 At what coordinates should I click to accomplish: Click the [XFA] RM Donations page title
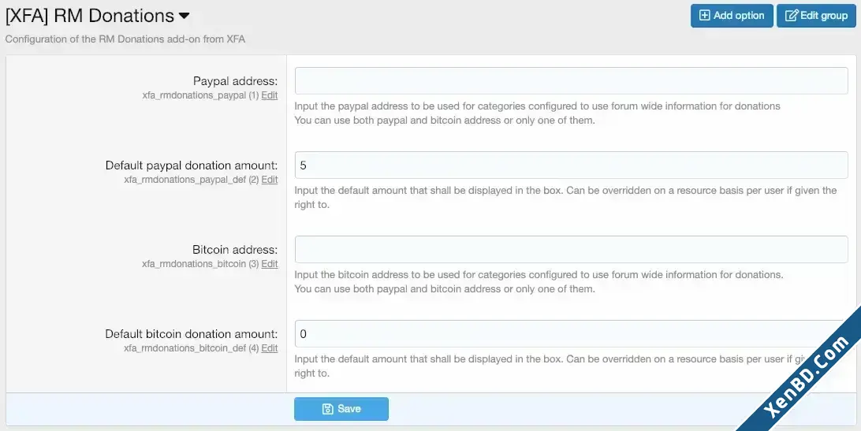[x=90, y=16]
